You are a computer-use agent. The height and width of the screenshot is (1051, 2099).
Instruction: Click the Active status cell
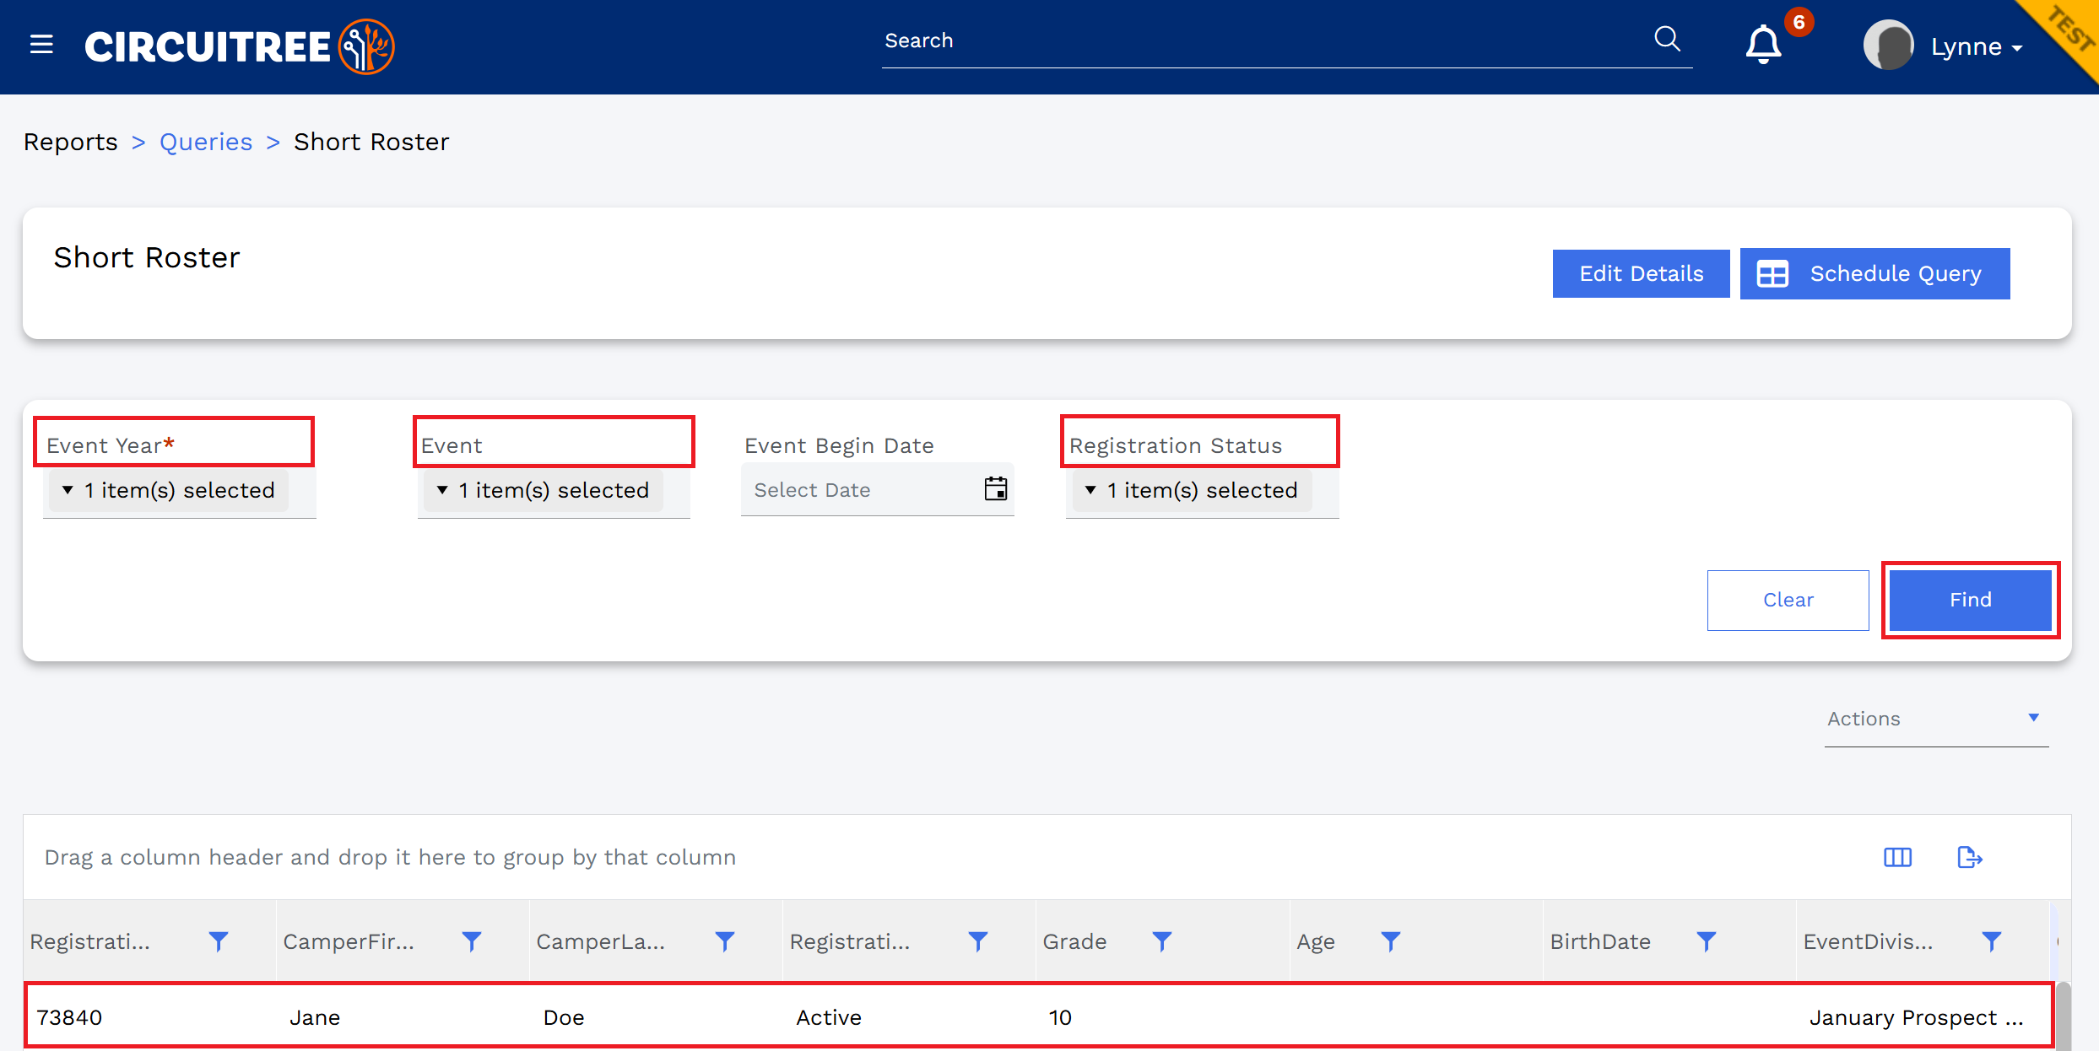(x=829, y=1017)
